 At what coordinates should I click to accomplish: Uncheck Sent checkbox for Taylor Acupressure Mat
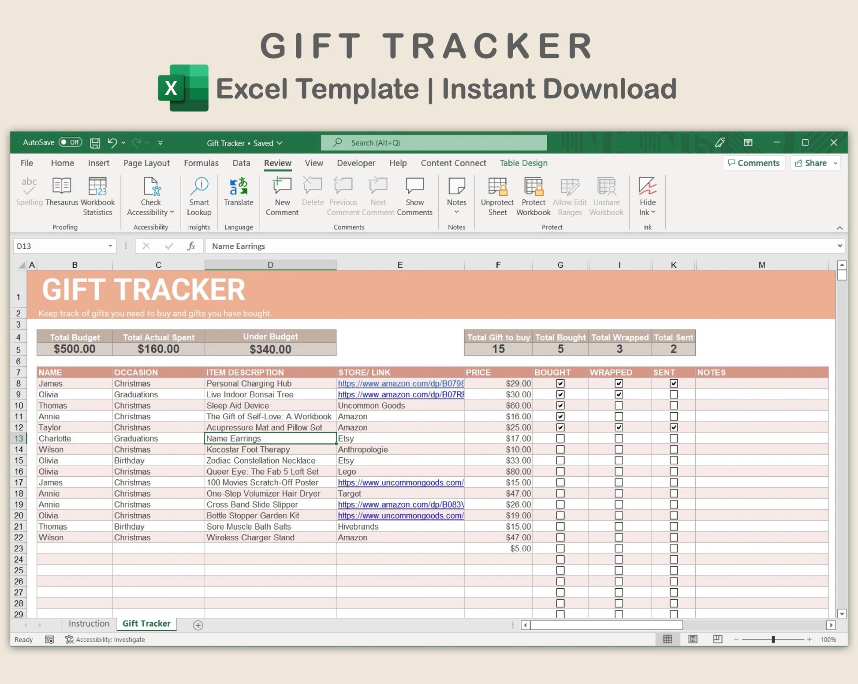(x=673, y=427)
